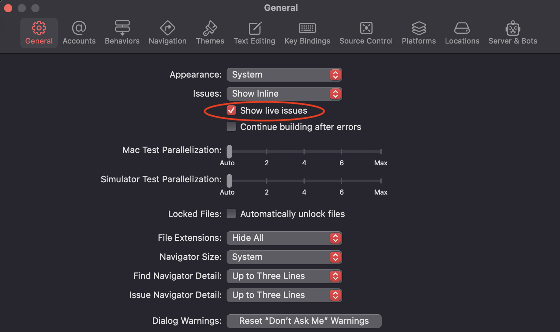Switch to the Behaviors tab label
Screen dimensions: 560x332
coord(122,41)
